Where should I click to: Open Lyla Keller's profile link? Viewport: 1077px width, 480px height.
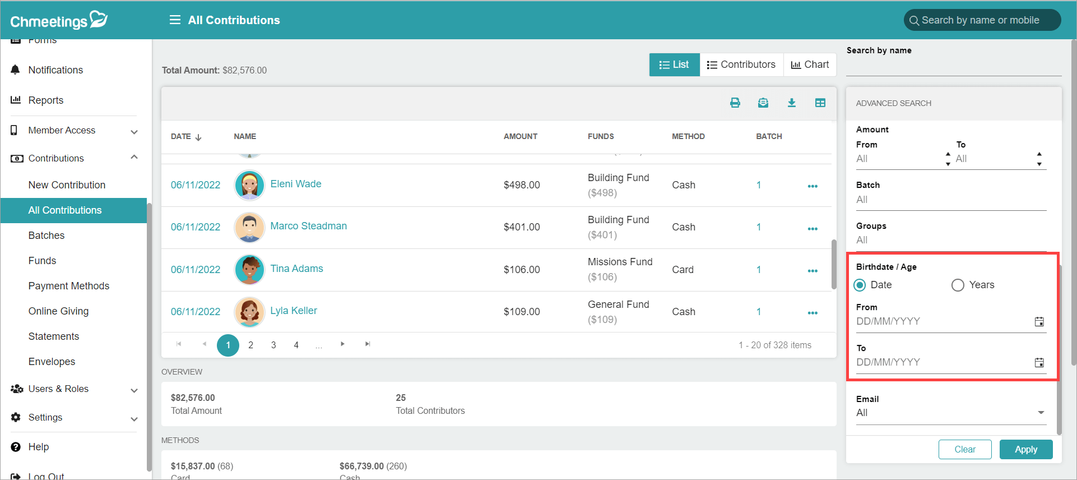coord(294,311)
